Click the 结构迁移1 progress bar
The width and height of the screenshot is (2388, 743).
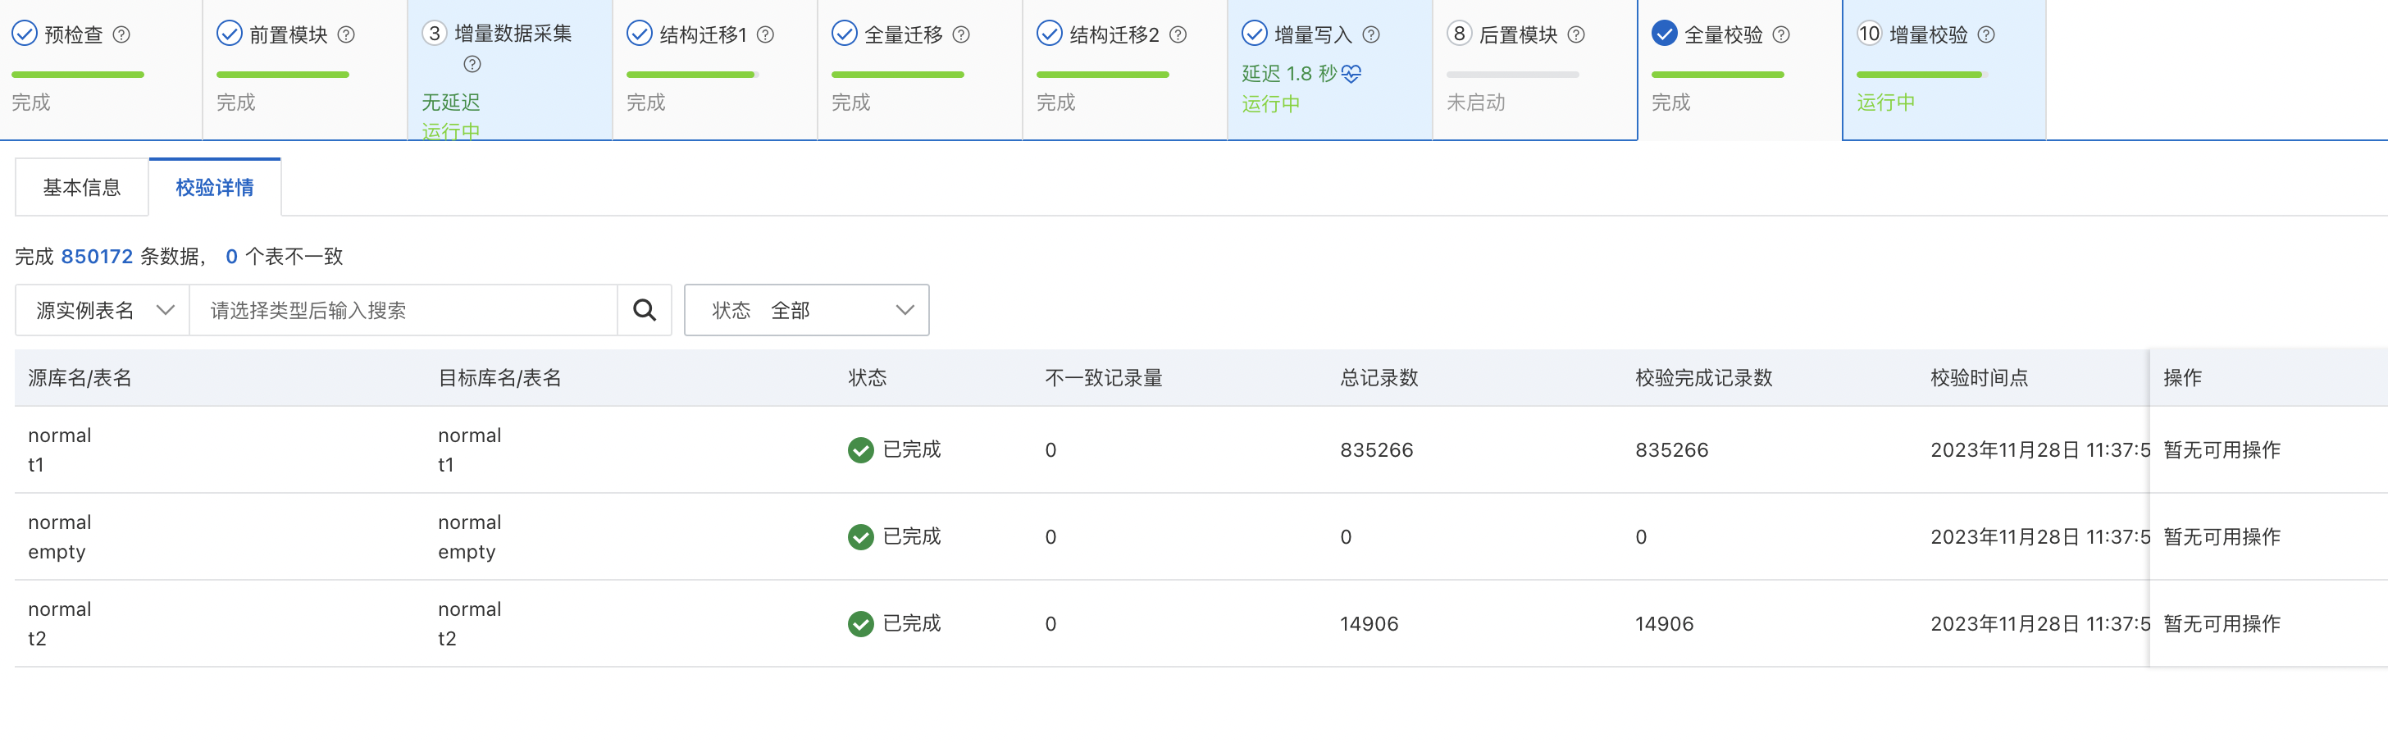pyautogui.click(x=691, y=74)
